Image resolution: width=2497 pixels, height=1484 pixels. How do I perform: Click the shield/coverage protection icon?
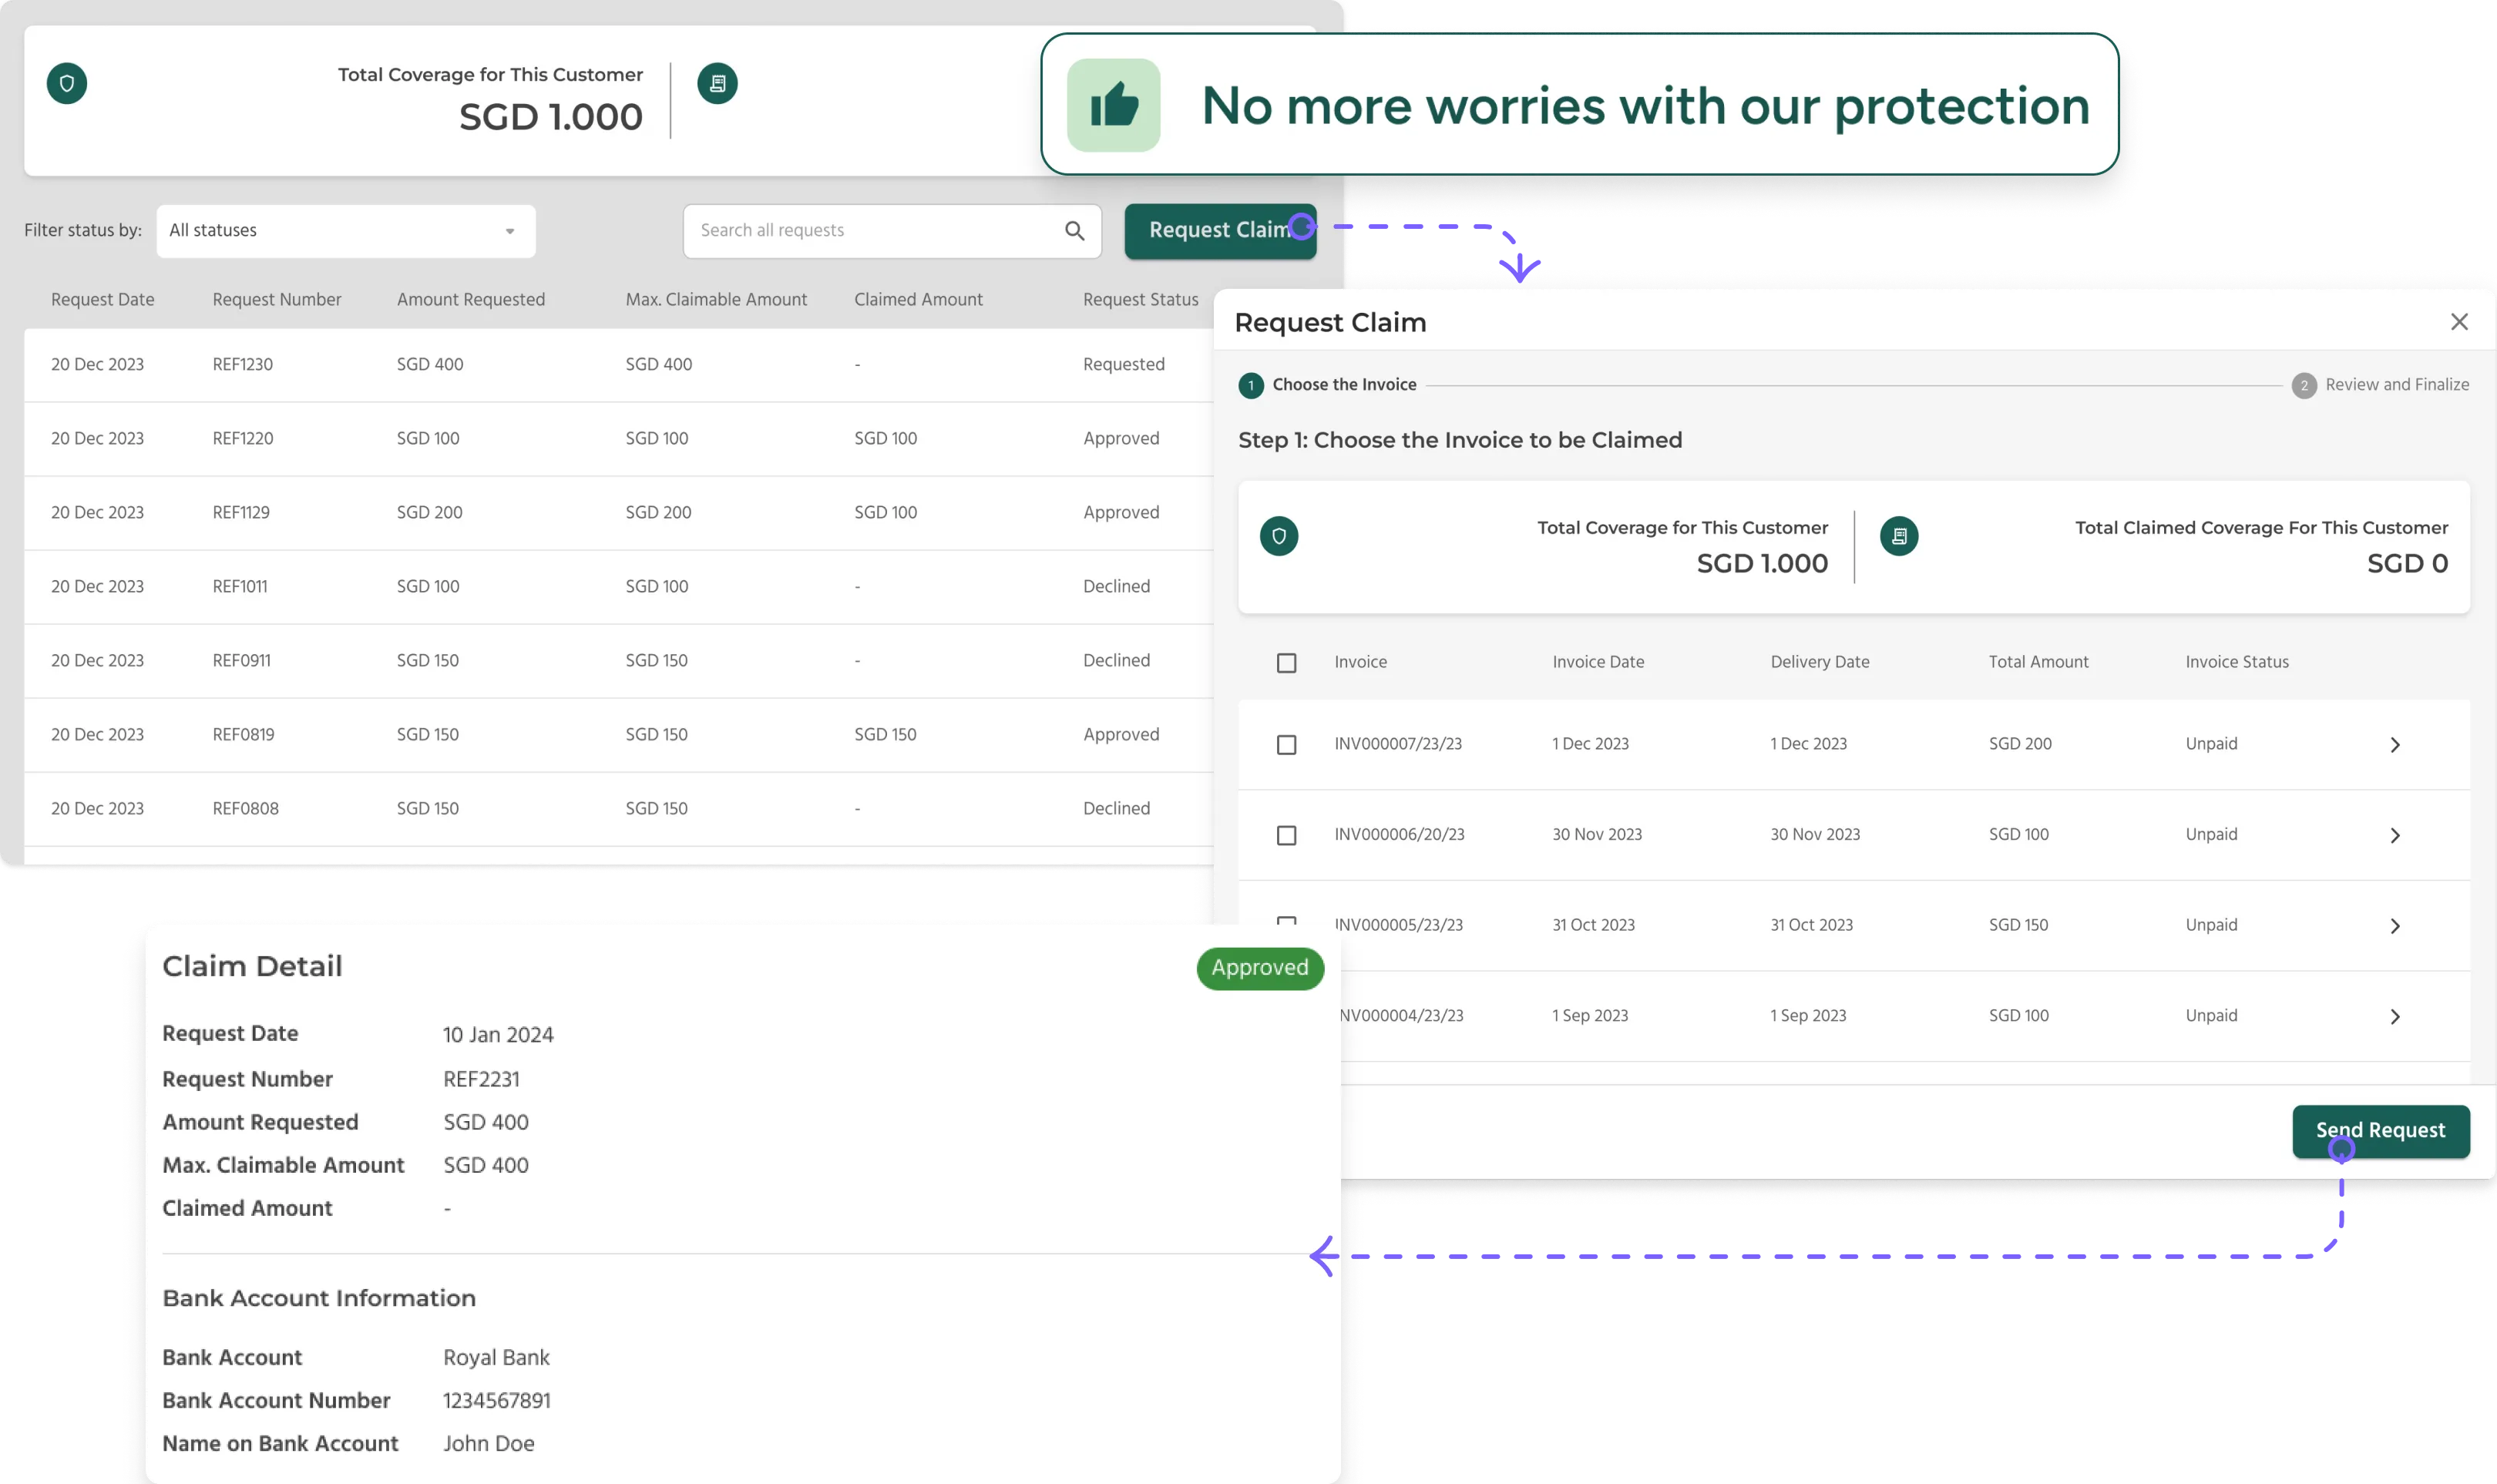point(64,83)
